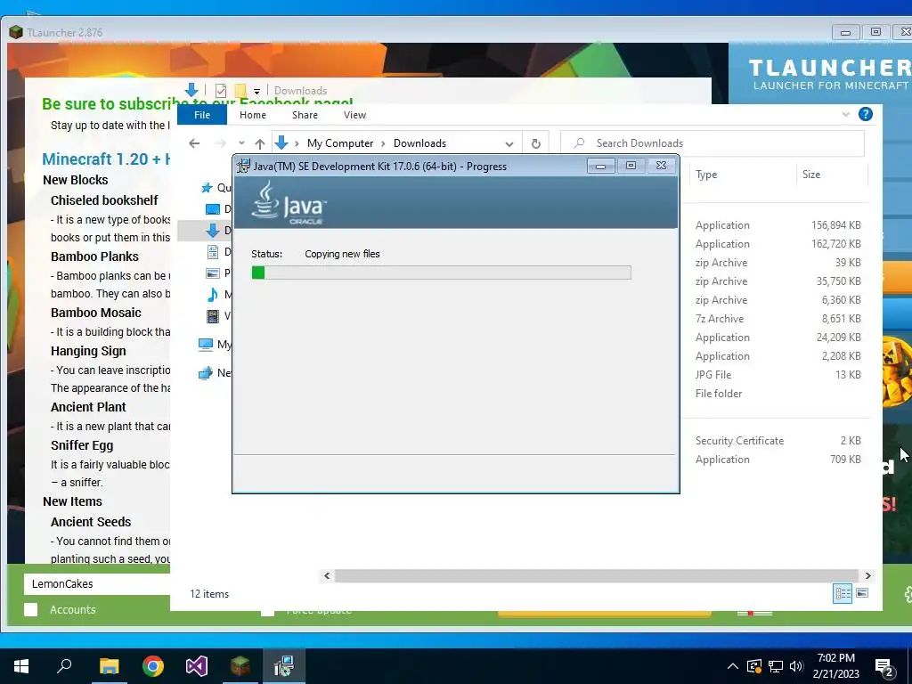Select the Security Certificate row
Screen dimensions: 912x684
pyautogui.click(x=777, y=441)
